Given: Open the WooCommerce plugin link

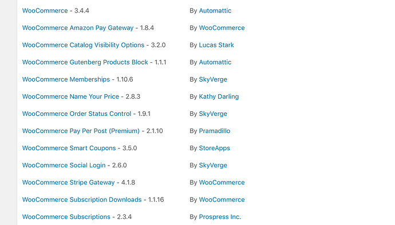Looking at the screenshot, I should pos(45,10).
